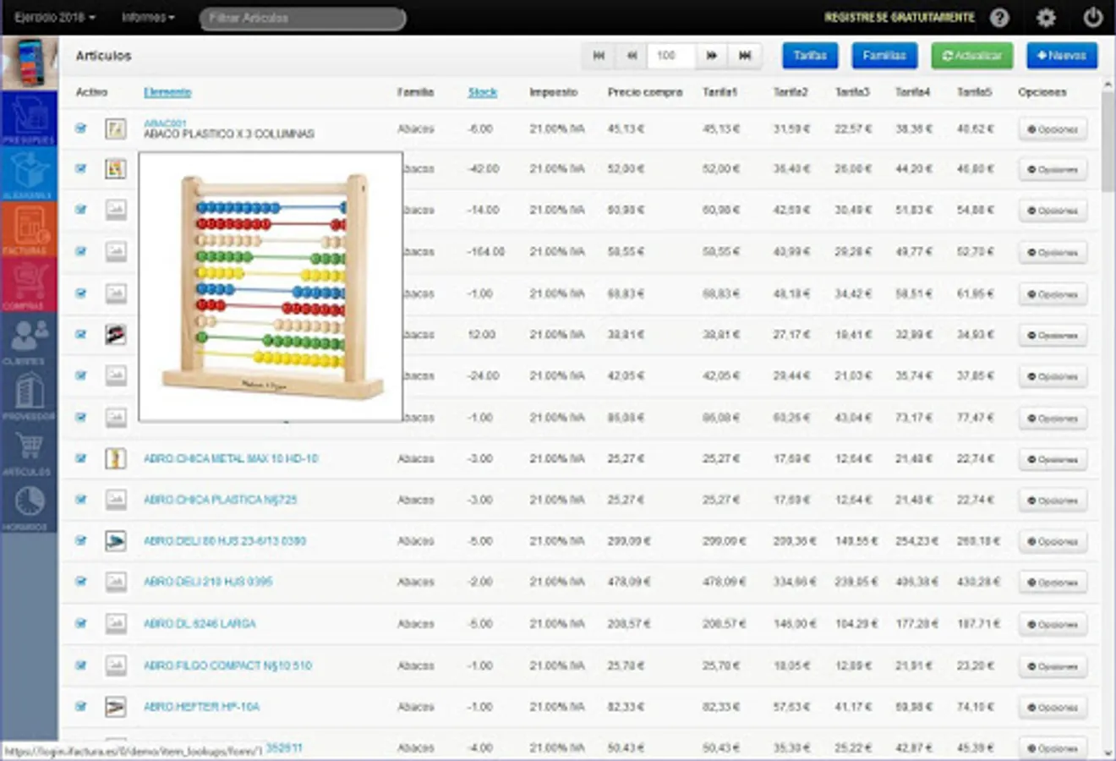Toggle Activo checkbox for ABRO FILGO COMPACT
The image size is (1116, 761).
(81, 665)
